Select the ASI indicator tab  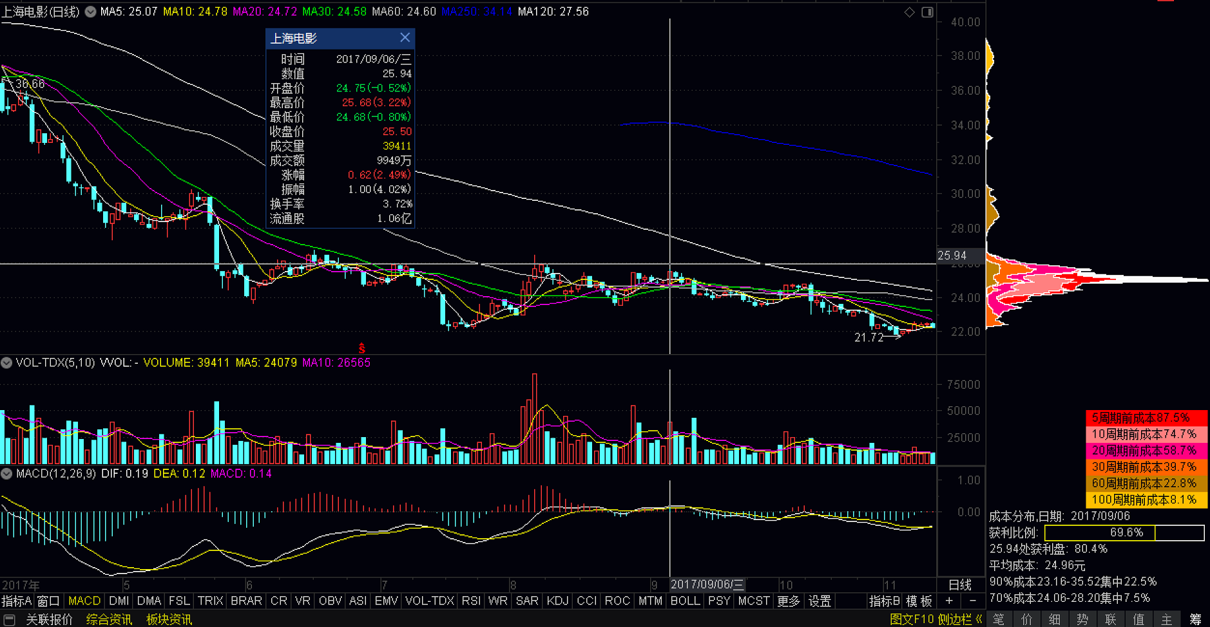pyautogui.click(x=358, y=601)
